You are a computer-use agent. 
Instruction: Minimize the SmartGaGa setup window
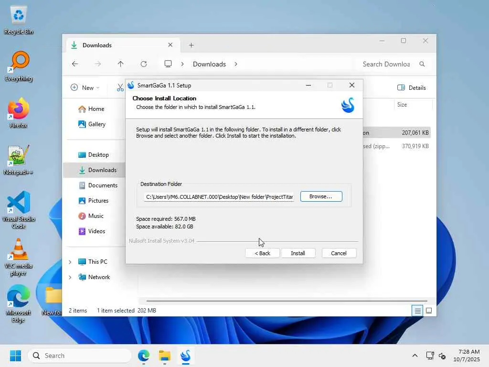pyautogui.click(x=308, y=85)
